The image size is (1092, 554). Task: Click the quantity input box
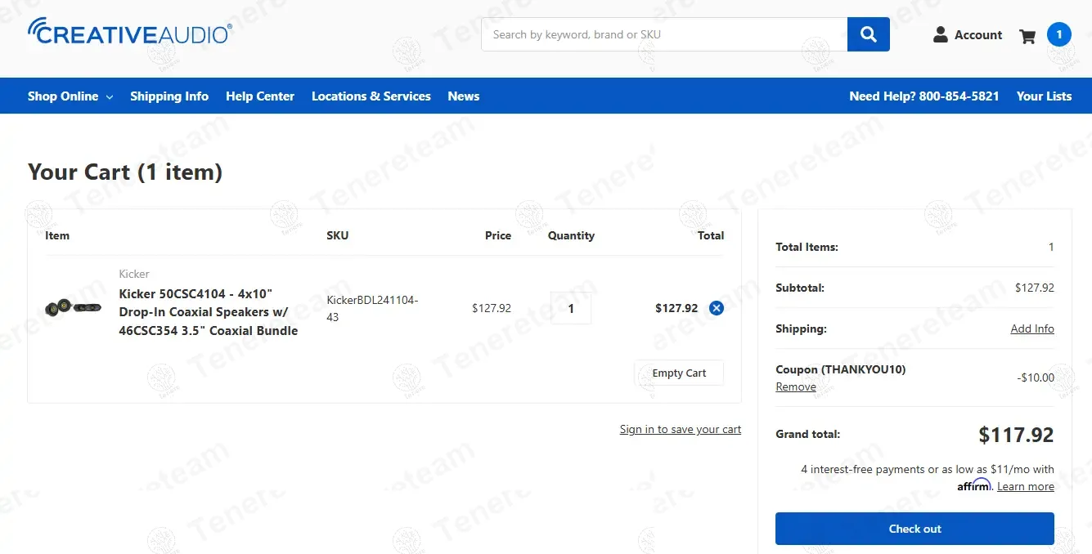(x=571, y=309)
